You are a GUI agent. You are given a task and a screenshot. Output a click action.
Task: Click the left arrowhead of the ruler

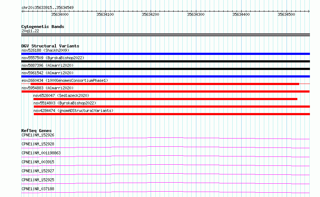[x=22, y=11]
